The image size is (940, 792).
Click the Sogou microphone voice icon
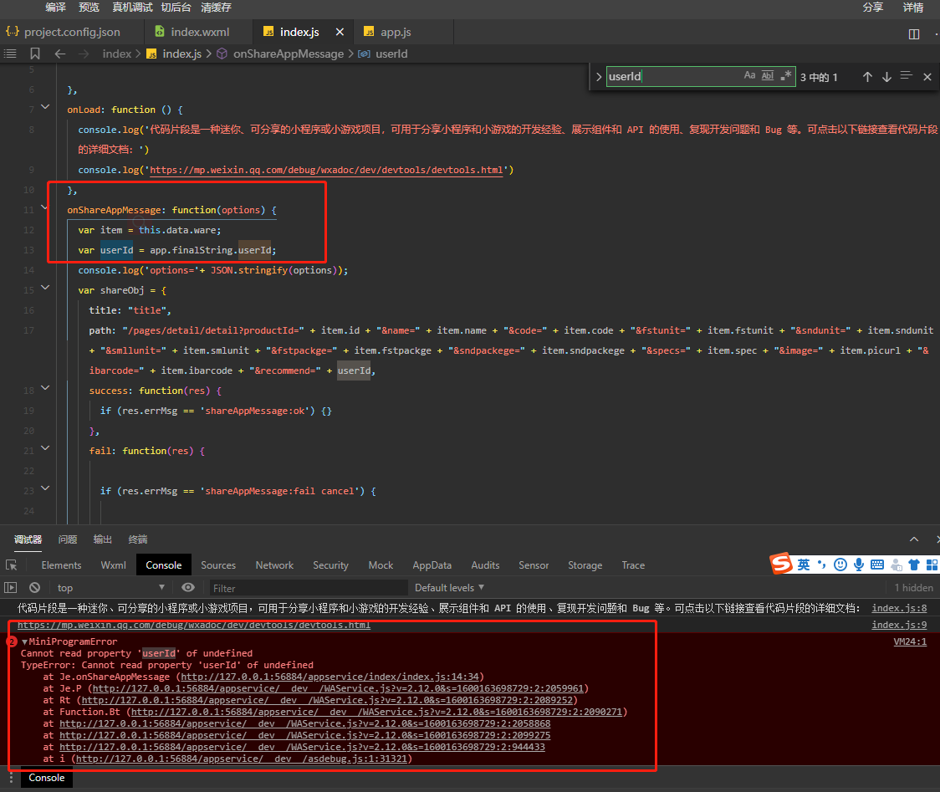859,565
